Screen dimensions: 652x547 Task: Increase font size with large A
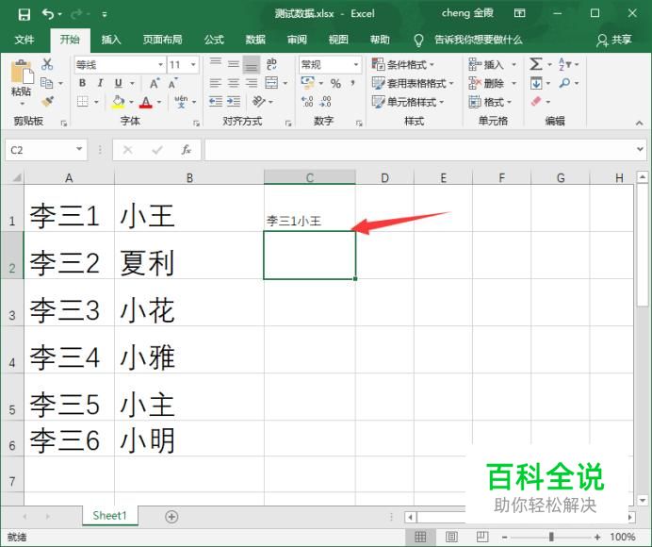click(x=154, y=83)
